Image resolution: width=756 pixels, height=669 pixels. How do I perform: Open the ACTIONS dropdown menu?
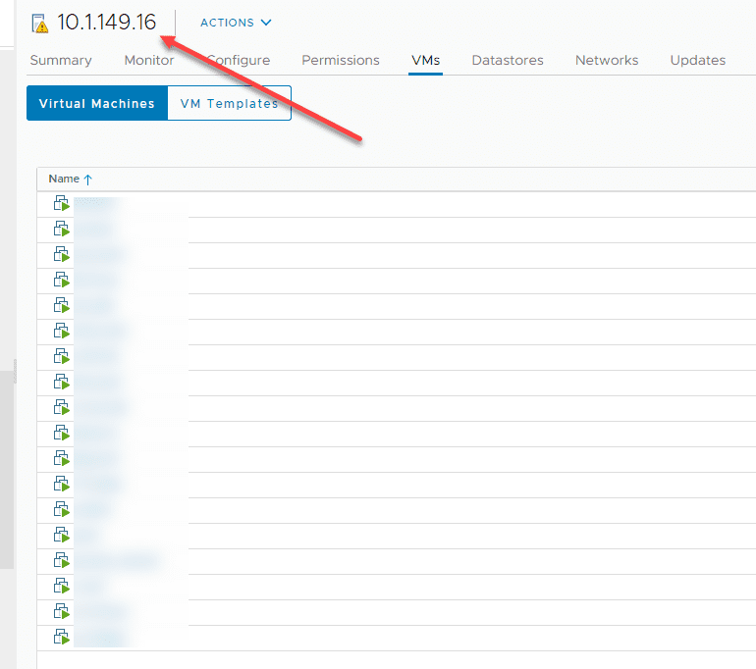click(x=236, y=23)
